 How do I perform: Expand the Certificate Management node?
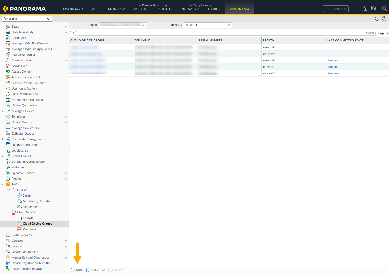click(3, 139)
